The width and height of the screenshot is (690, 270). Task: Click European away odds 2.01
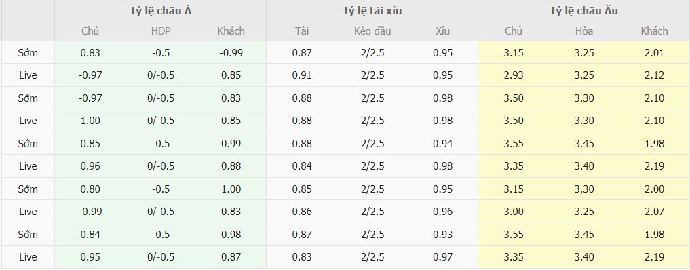click(x=654, y=53)
